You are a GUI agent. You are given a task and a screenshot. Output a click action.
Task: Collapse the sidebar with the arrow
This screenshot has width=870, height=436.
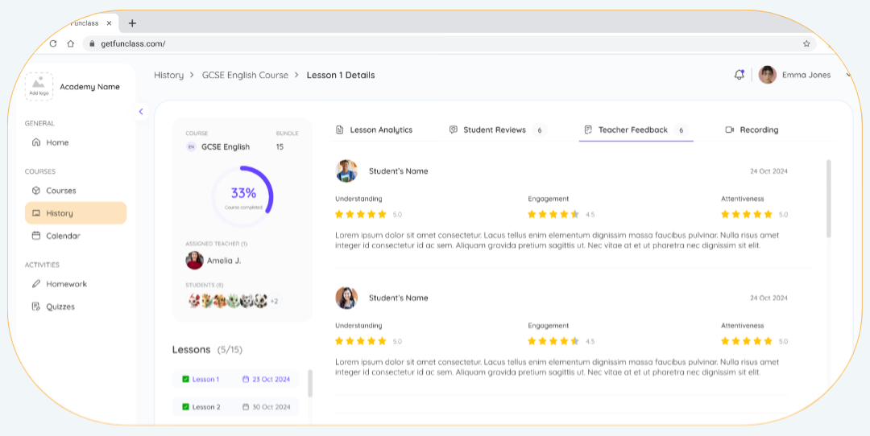coord(141,111)
